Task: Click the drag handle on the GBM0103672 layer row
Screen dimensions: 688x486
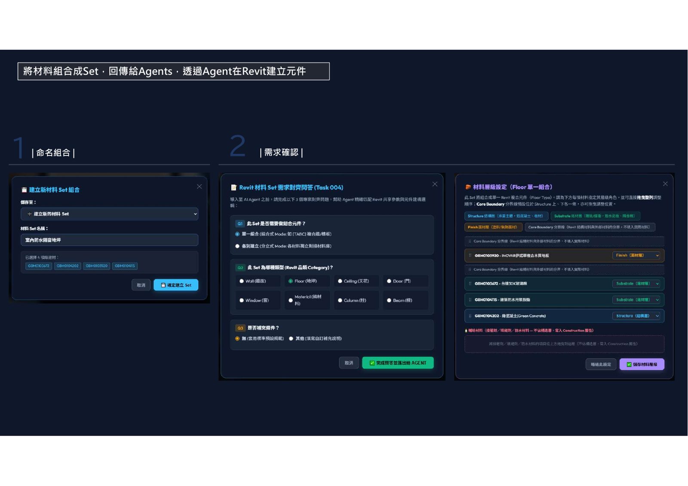Action: point(470,284)
